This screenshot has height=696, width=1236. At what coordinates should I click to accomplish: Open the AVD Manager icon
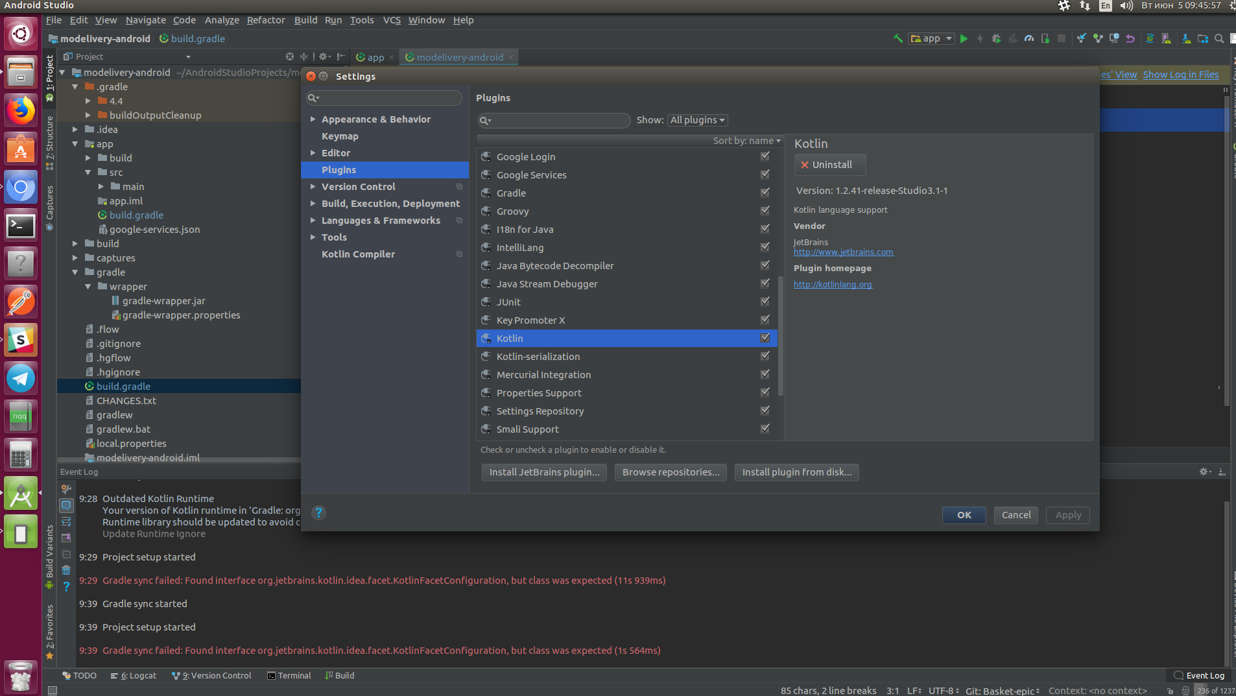pyautogui.click(x=1166, y=38)
